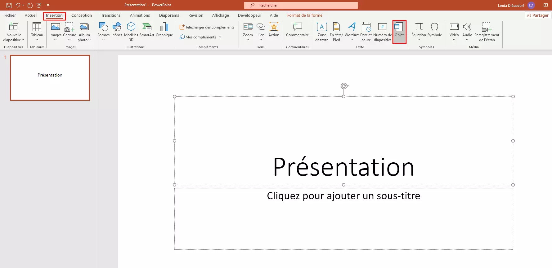Click the Vidéo icon
This screenshot has width=552, height=268.
tap(454, 27)
